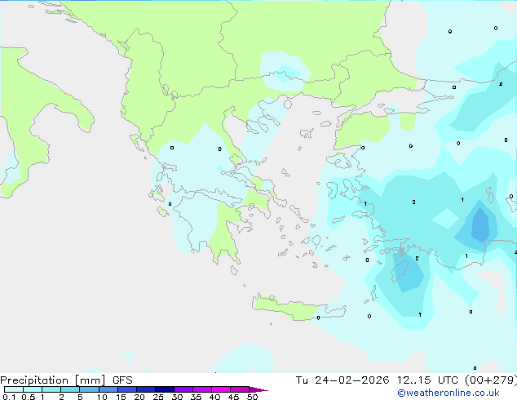Click the legend scale label "35"
Viewport: 517px width, 400px height.
pos(196,397)
